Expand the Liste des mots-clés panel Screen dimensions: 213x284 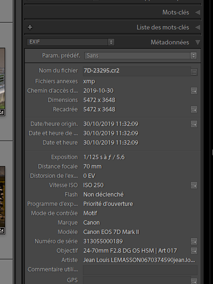[198, 27]
